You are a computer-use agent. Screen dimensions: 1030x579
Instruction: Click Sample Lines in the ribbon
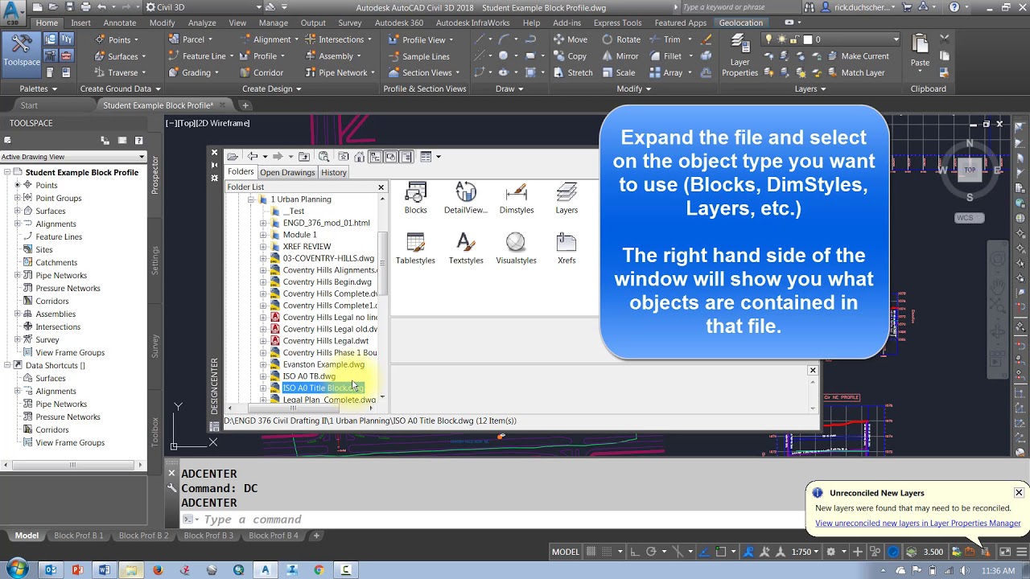point(418,56)
